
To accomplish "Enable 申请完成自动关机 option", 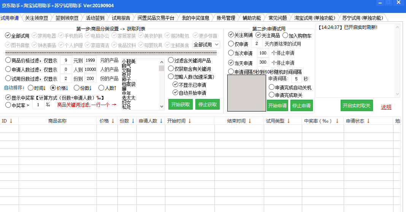I will pyautogui.click(x=290, y=87).
